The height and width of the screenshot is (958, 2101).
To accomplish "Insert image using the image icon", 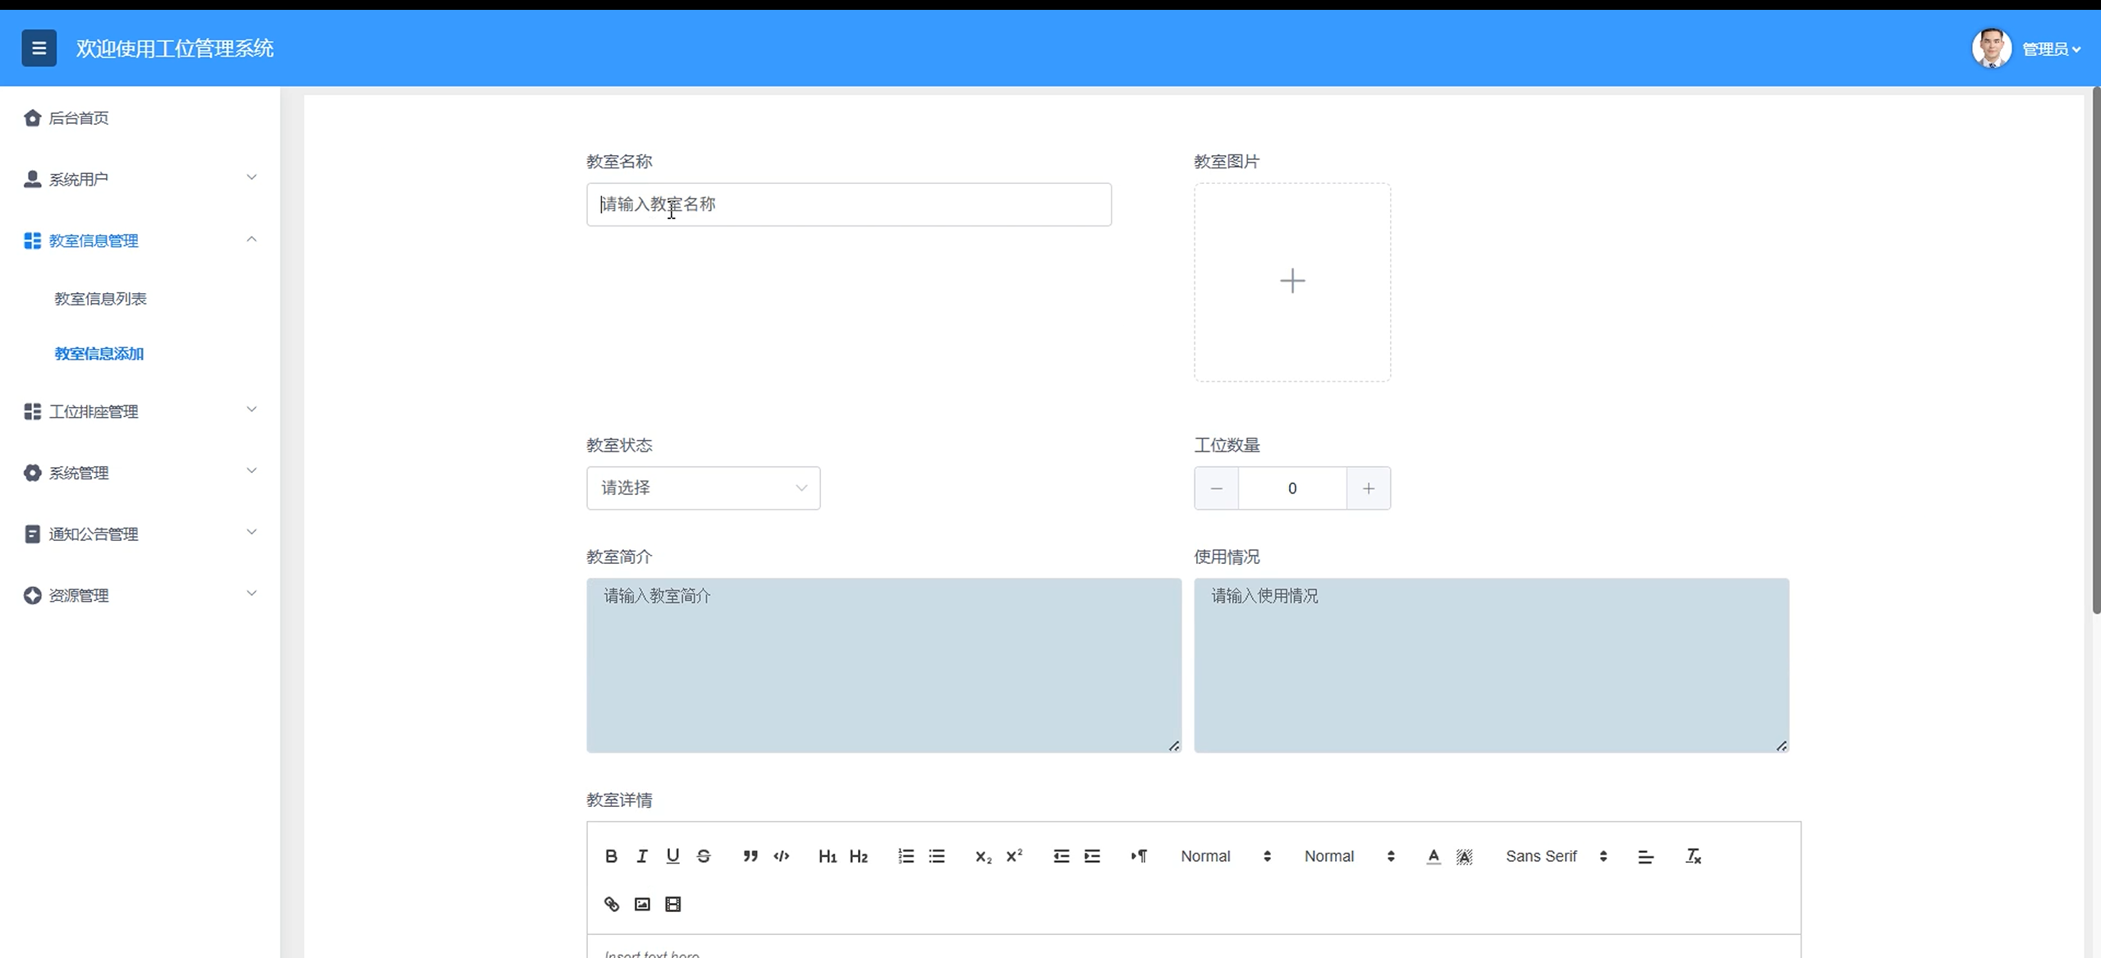I will tap(642, 904).
